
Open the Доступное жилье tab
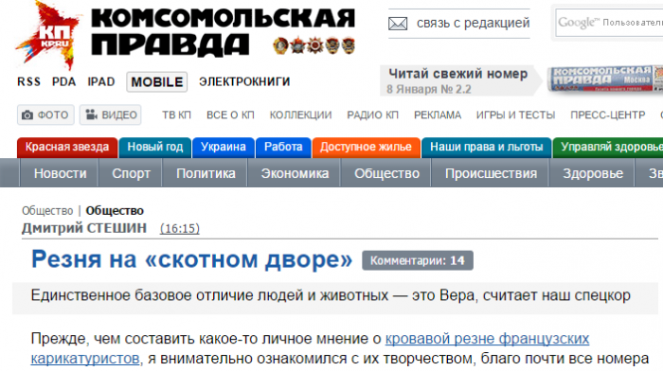[x=366, y=148]
